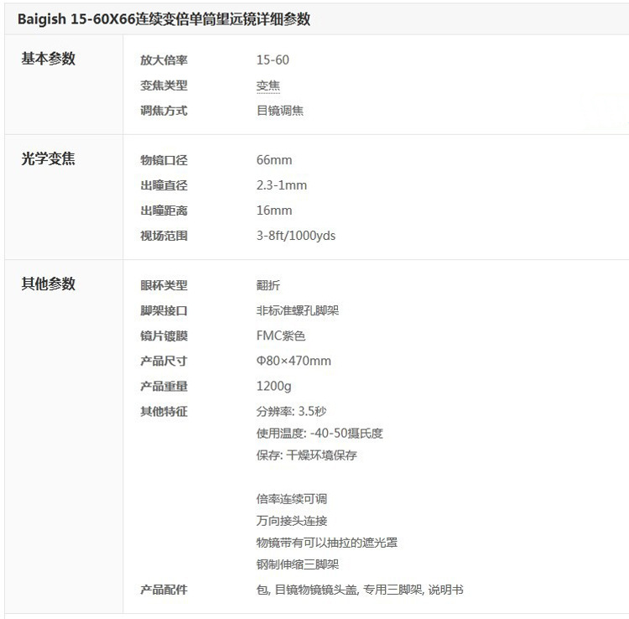The height and width of the screenshot is (619, 629).
Task: Click the line 物镜带有可以抽拉的遮光罩
Action: 327,543
